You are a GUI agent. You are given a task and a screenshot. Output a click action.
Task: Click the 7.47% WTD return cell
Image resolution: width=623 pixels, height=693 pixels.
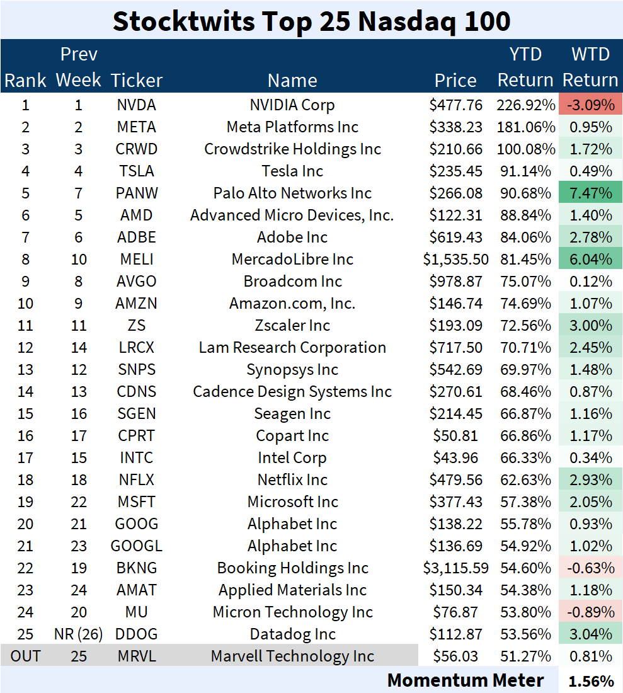[591, 193]
